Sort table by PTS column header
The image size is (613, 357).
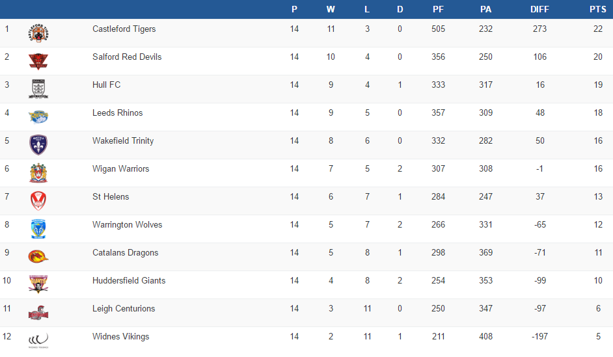tap(597, 9)
